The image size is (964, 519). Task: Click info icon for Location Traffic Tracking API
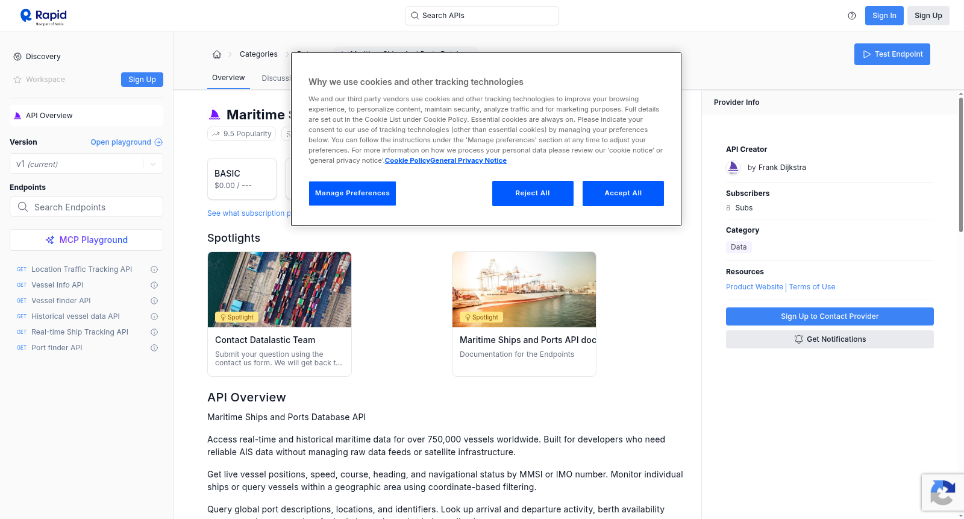point(154,269)
